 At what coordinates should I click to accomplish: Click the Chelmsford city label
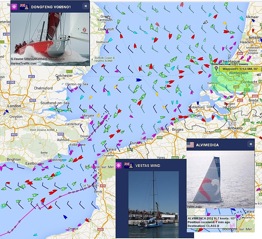point(43,88)
